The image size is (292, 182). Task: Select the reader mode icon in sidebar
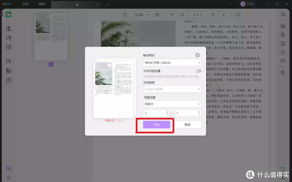click(8, 14)
